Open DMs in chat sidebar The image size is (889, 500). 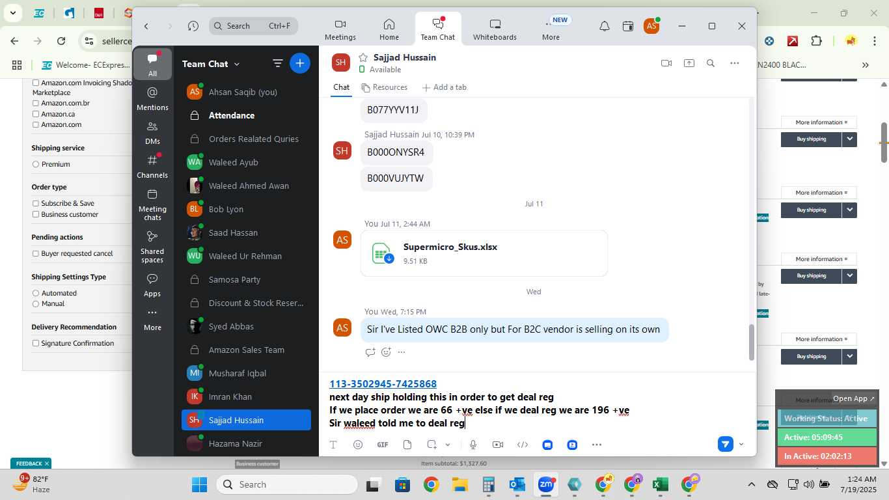pyautogui.click(x=152, y=133)
